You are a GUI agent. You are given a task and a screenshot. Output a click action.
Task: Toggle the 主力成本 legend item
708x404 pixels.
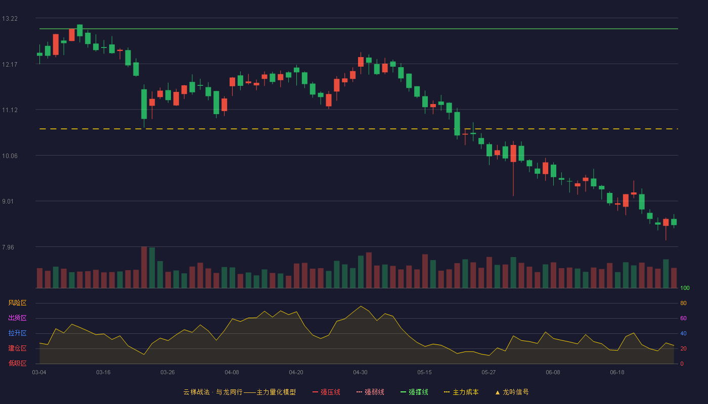[461, 392]
